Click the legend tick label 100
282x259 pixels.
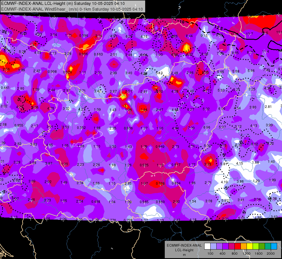tap(210, 254)
